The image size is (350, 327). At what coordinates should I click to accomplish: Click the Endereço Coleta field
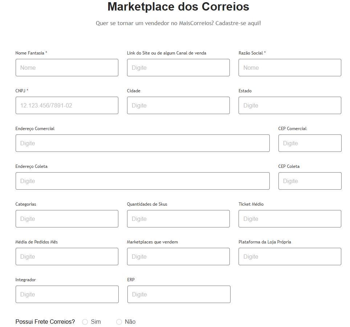[142, 181]
